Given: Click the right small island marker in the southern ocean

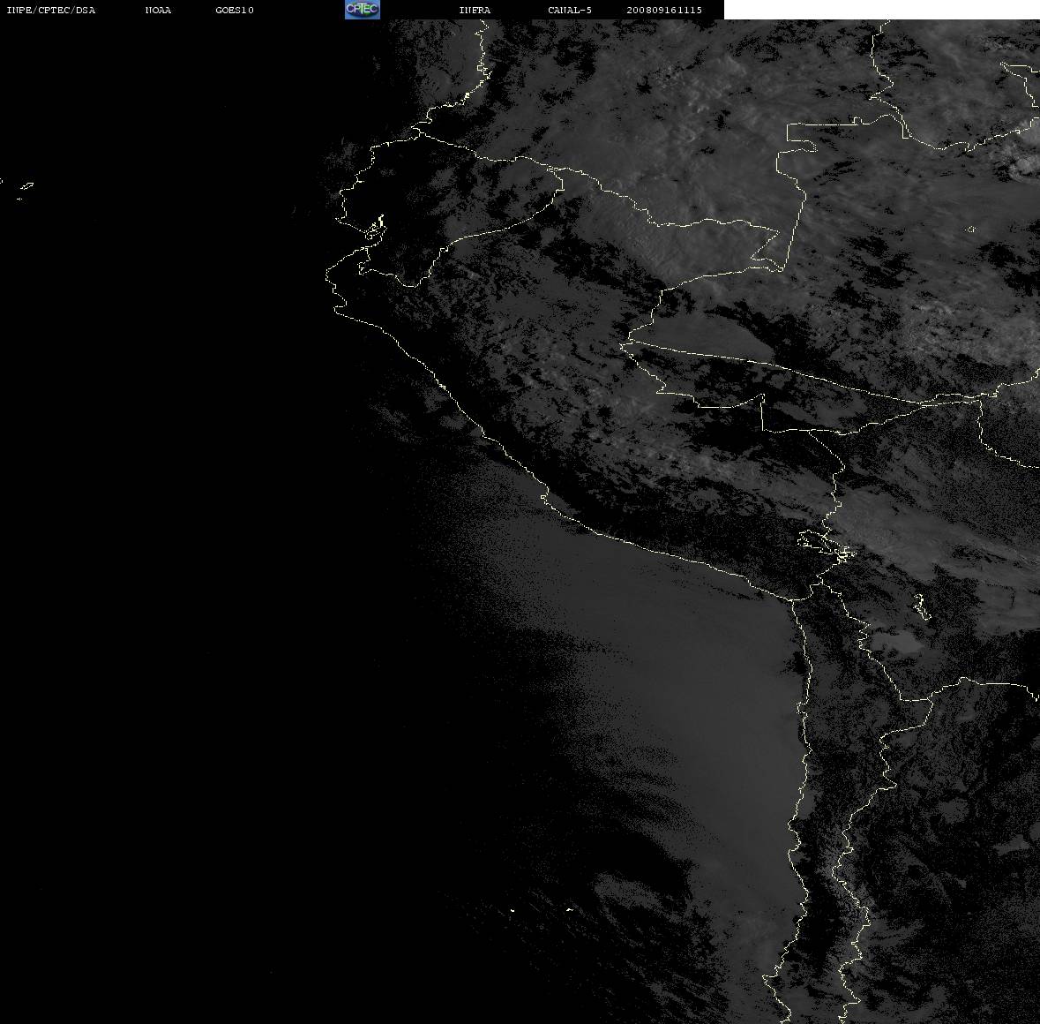Looking at the screenshot, I should tap(569, 909).
